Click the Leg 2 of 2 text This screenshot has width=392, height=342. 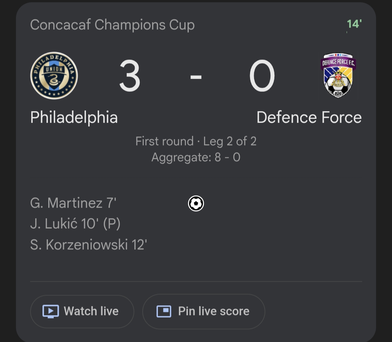coord(230,141)
